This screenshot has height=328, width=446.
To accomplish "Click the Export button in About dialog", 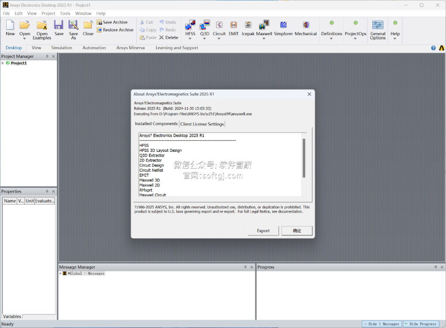I will pos(263,231).
